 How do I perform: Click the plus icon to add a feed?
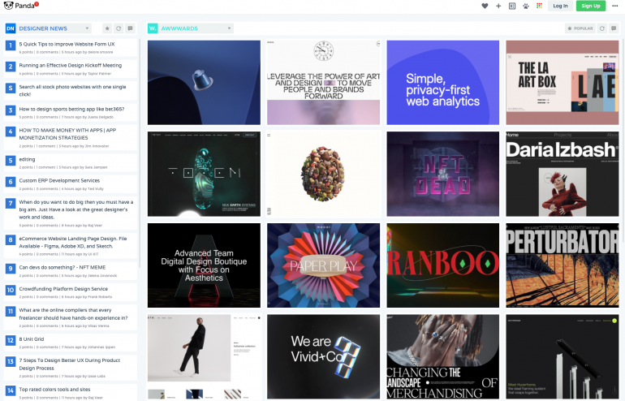(x=499, y=6)
